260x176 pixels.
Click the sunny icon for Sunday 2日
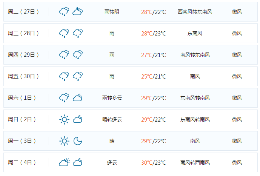(x=64, y=119)
